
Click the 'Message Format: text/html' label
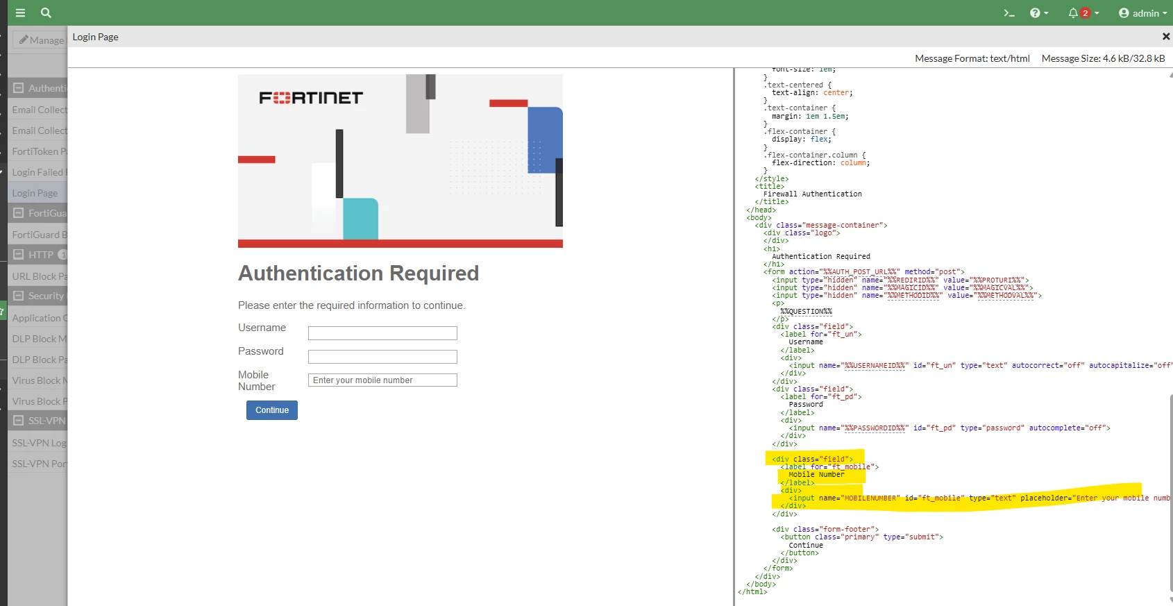[972, 58]
